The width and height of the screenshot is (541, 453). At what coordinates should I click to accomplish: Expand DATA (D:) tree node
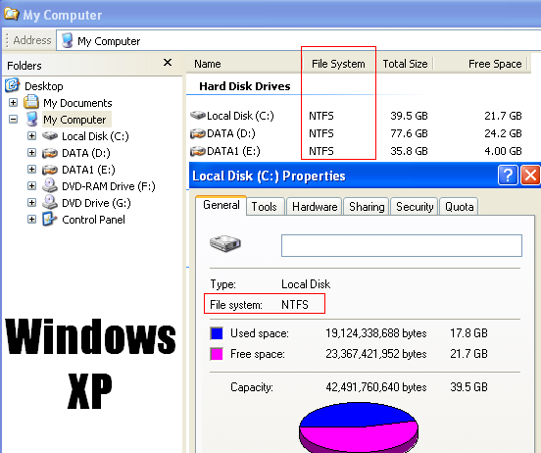click(x=31, y=152)
